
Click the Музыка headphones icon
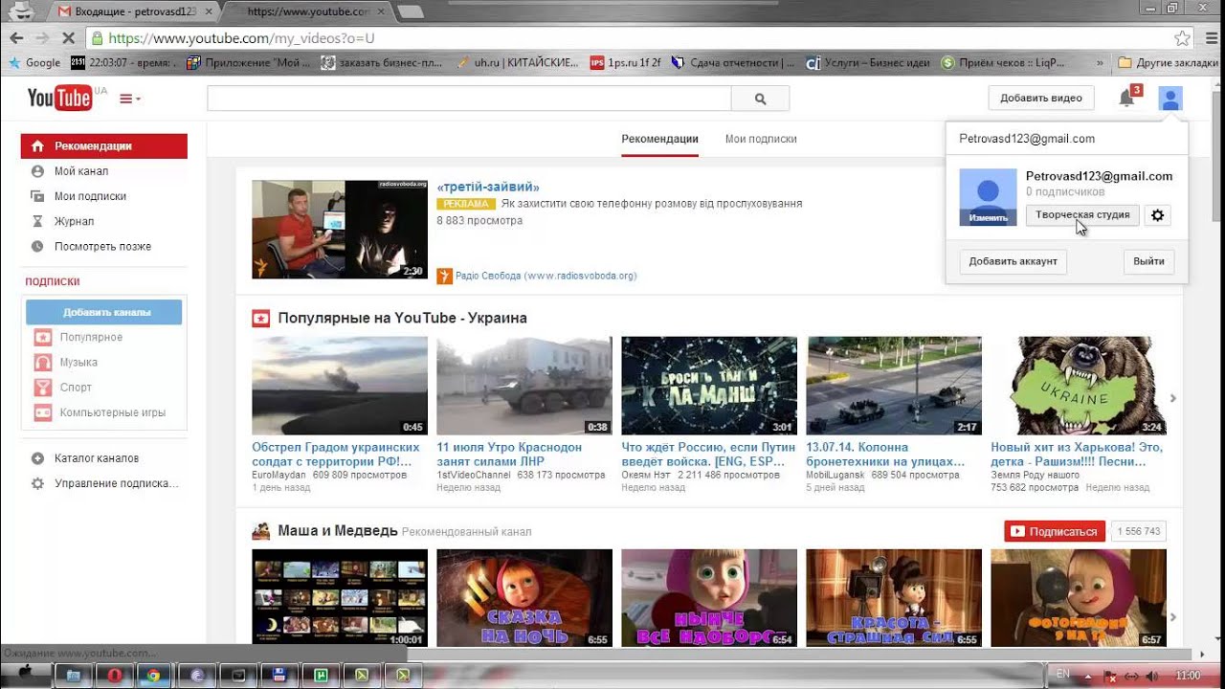pos(42,363)
